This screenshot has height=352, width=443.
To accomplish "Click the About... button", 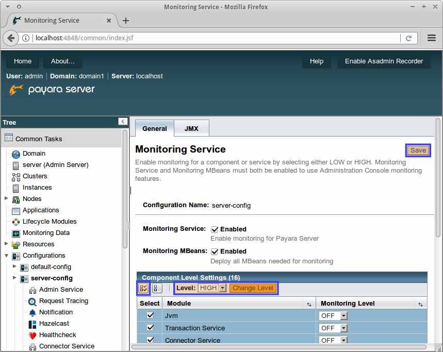I will coord(63,61).
